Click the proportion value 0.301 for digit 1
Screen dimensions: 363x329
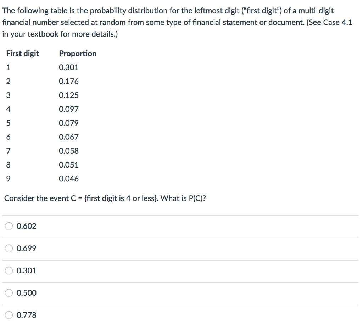coord(69,67)
